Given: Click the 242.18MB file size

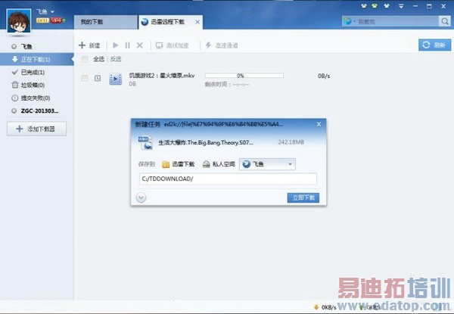Looking at the screenshot, I should coord(291,142).
